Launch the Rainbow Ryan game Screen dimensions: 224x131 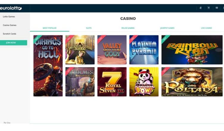(x=192, y=50)
